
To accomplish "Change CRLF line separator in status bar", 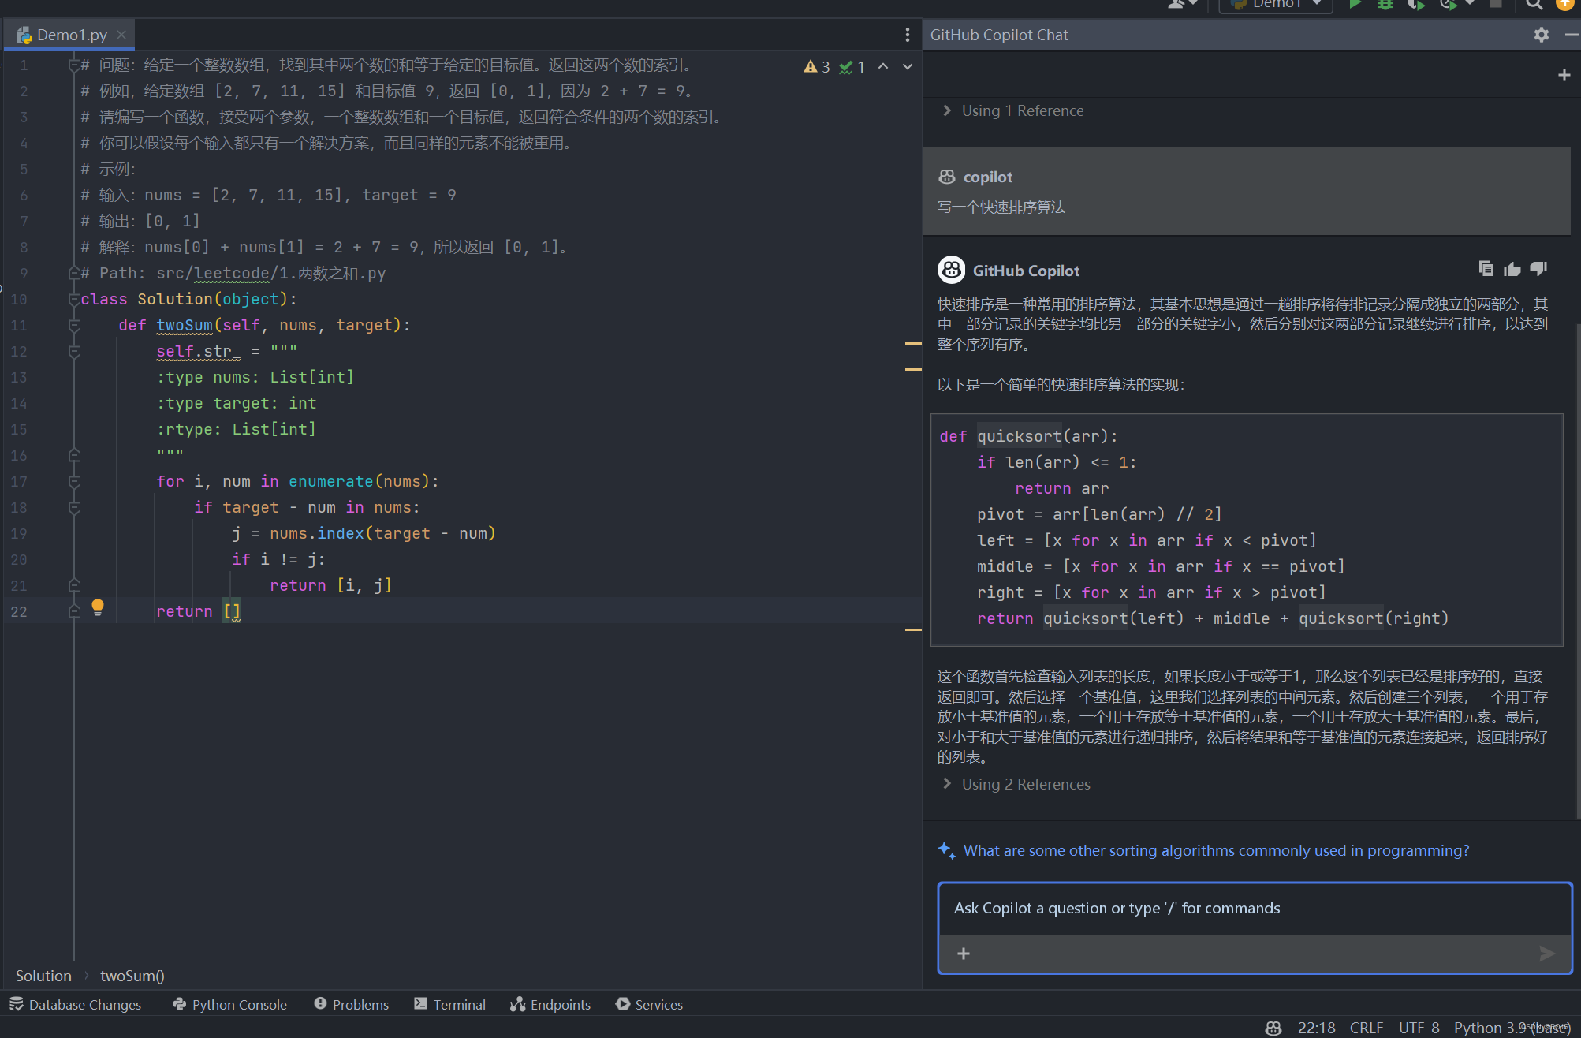I will tap(1367, 1028).
